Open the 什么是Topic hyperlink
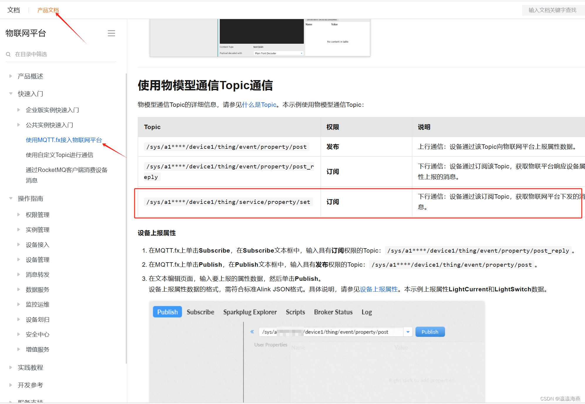Image resolution: width=585 pixels, height=404 pixels. click(259, 104)
